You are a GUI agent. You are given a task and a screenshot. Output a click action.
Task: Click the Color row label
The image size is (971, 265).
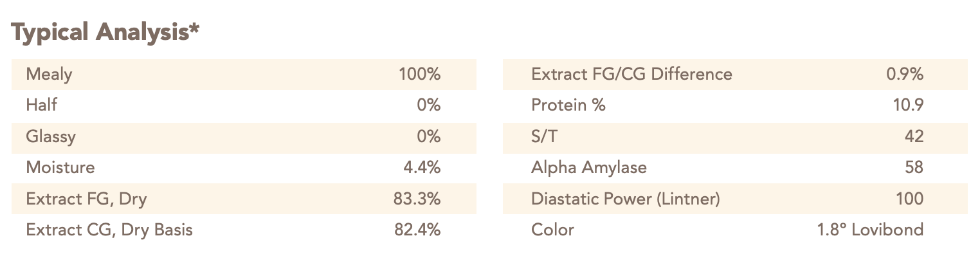(x=552, y=230)
